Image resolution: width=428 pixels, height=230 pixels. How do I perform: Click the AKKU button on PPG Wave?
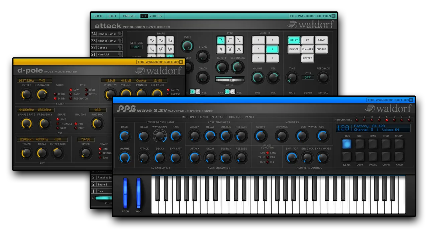coord(399,157)
